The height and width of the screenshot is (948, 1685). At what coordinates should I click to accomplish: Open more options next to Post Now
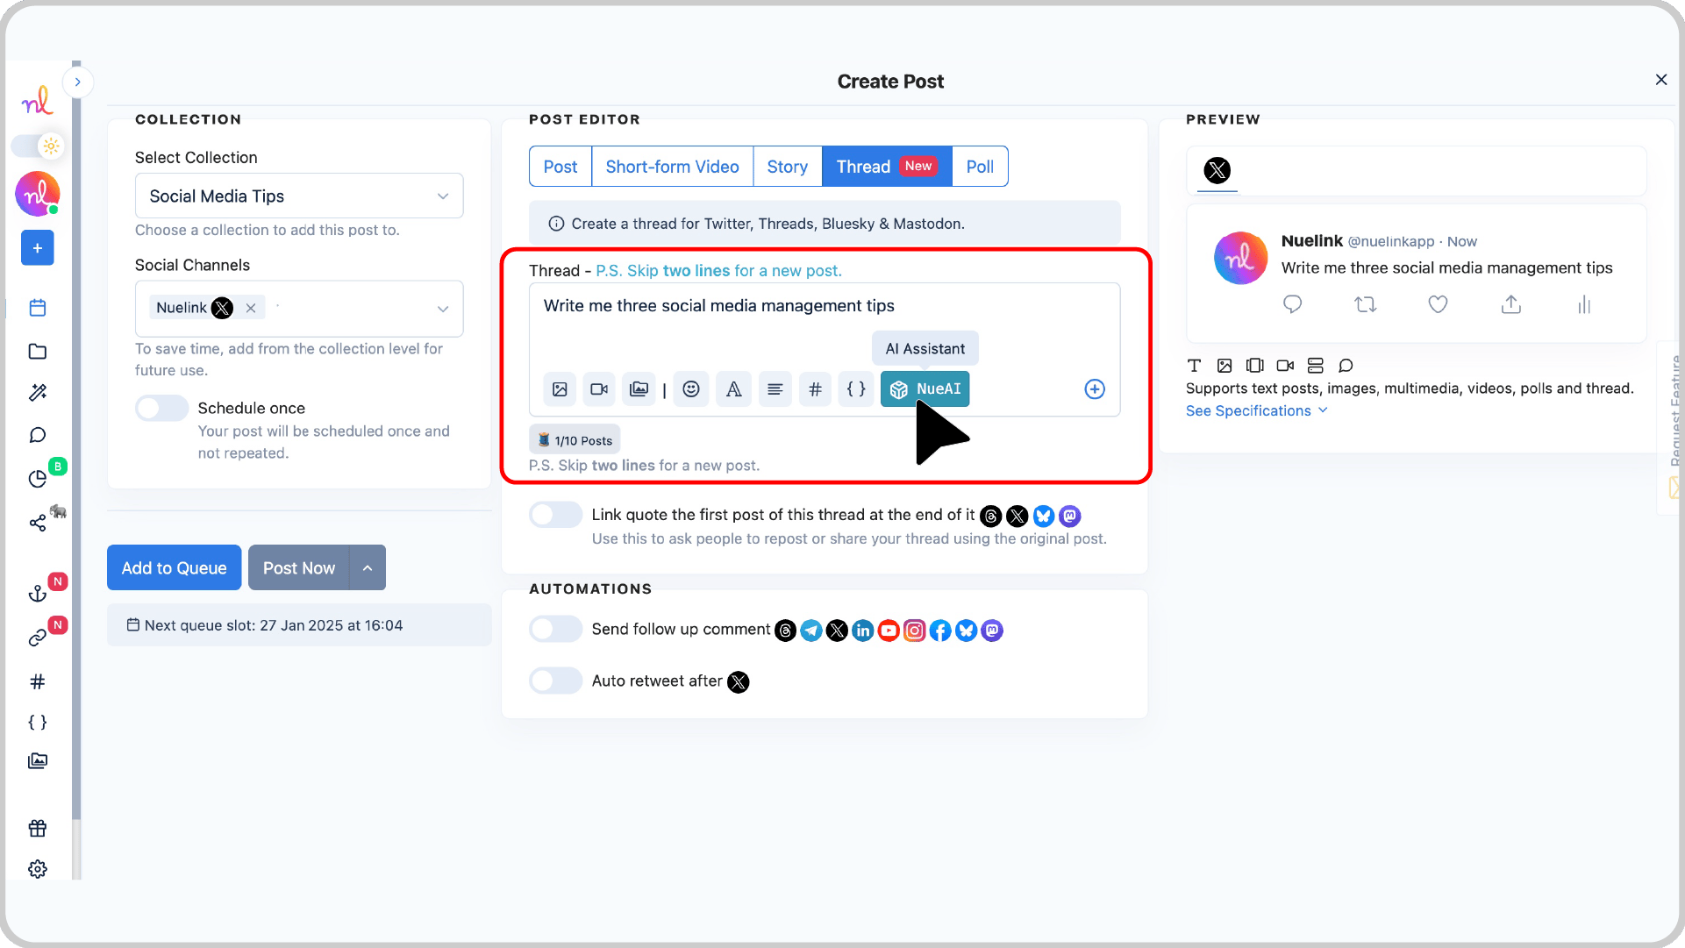coord(368,567)
